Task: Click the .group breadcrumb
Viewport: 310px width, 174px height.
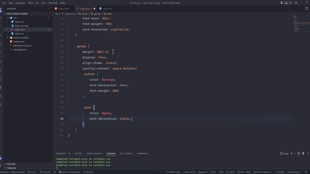Action: point(96,14)
